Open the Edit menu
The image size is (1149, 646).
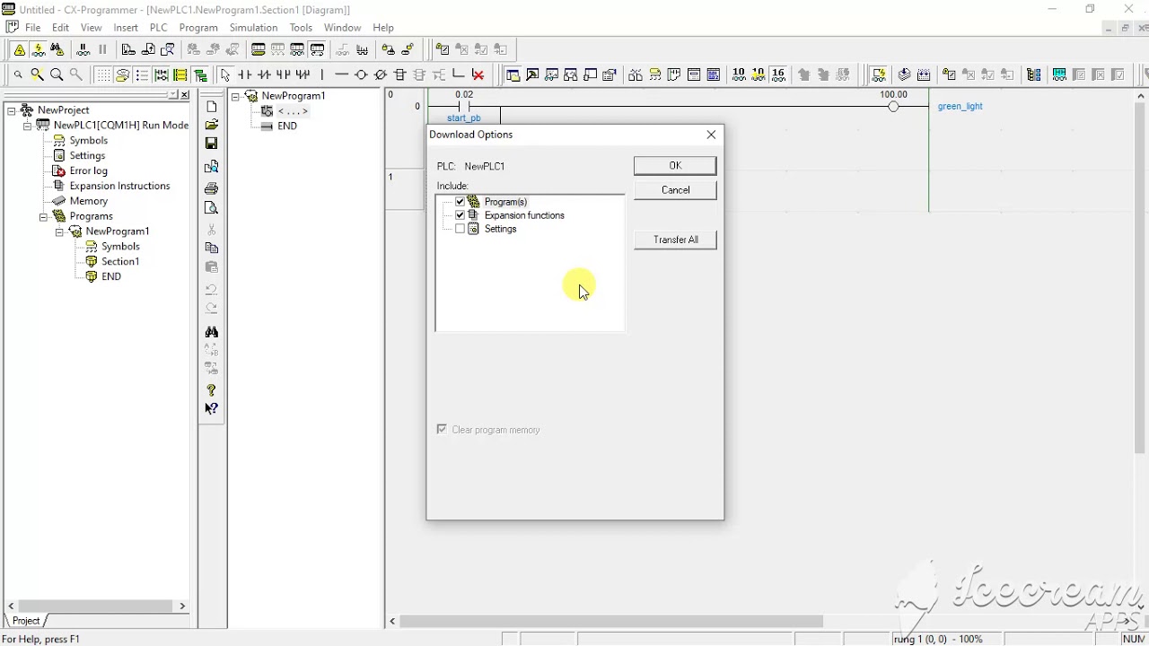coord(61,28)
